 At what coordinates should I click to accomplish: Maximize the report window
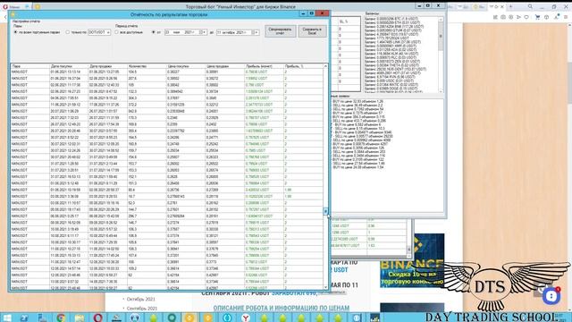[312, 13]
